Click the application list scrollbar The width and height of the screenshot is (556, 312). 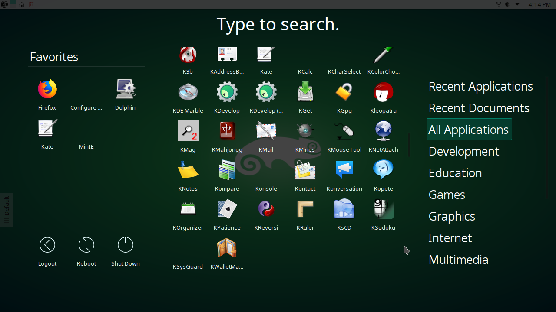409,144
